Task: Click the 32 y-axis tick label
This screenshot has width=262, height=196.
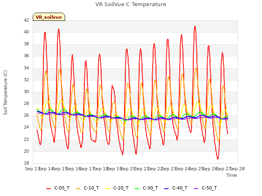Action: coord(26,80)
